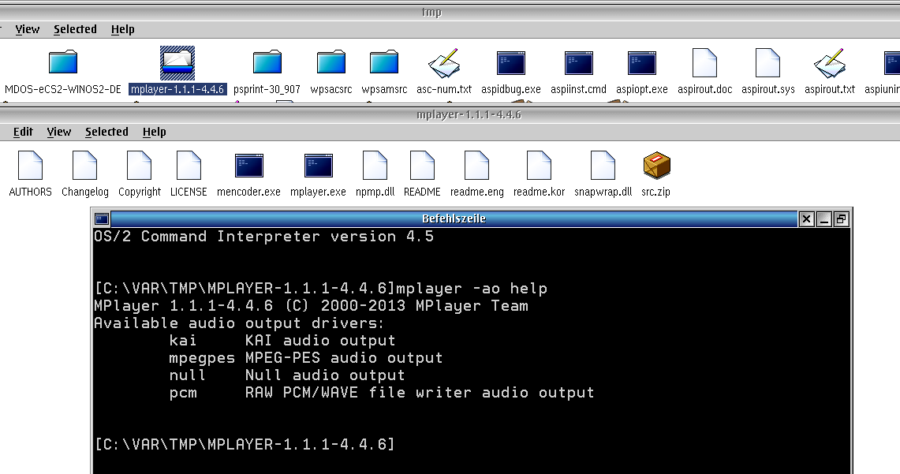
Task: Open Help menu in mplayer folder window
Action: 155,132
